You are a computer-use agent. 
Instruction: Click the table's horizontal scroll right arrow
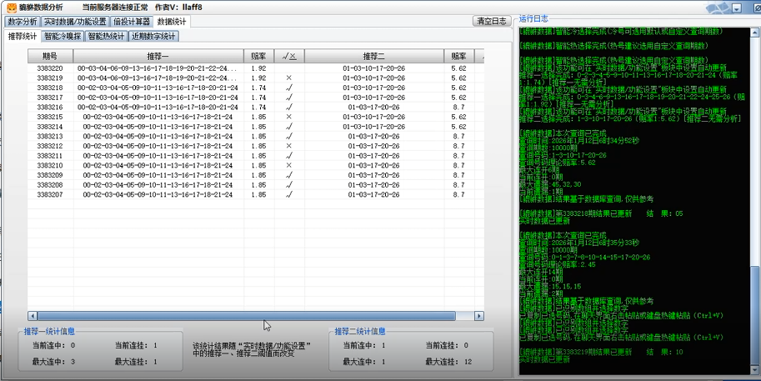point(479,316)
